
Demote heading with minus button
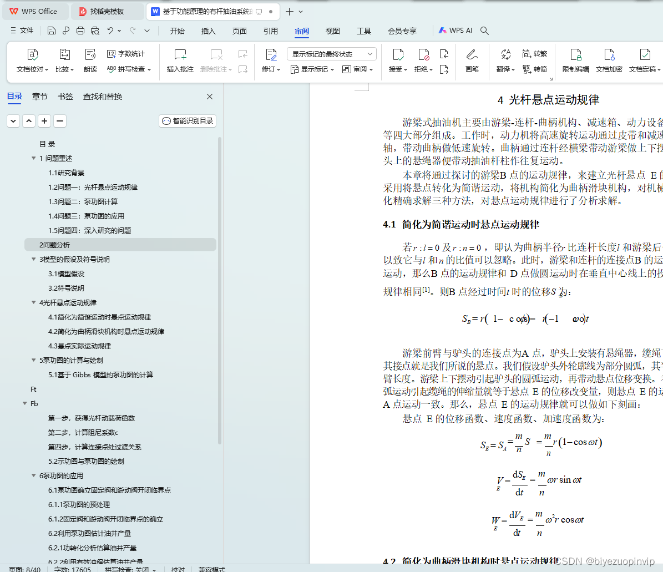(60, 121)
